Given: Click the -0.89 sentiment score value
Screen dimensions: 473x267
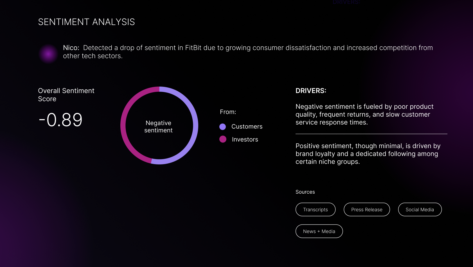Looking at the screenshot, I should 60,120.
